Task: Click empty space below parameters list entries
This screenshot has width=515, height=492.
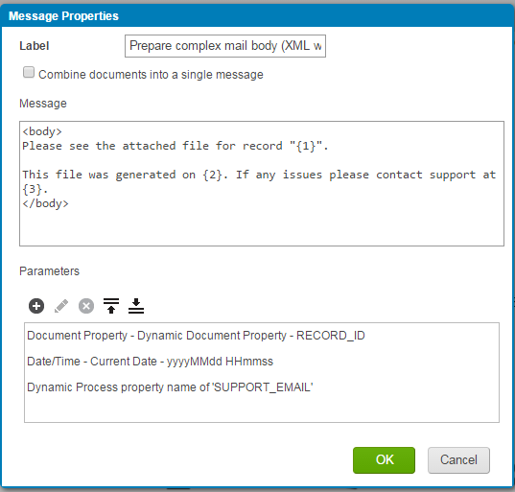Action: pyautogui.click(x=262, y=409)
